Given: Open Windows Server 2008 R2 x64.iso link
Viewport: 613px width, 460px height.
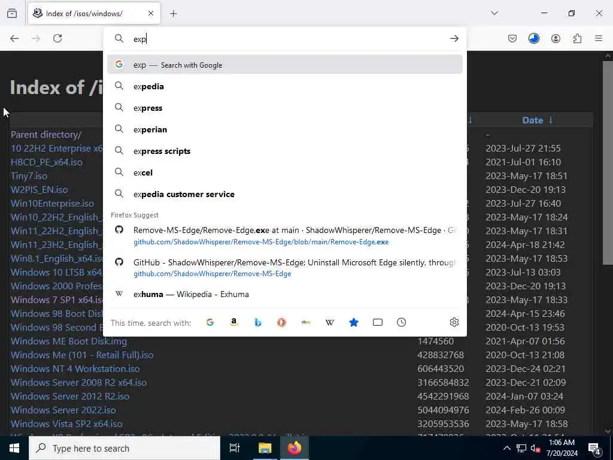Looking at the screenshot, I should click(x=78, y=382).
